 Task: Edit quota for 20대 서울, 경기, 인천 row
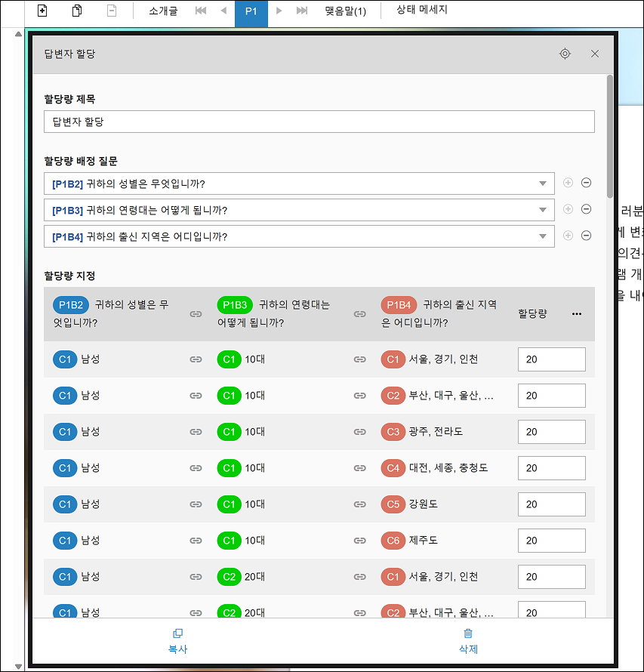pos(551,577)
